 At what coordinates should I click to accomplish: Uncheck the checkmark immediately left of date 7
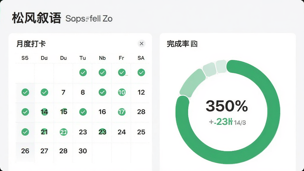pyautogui.click(x=45, y=92)
